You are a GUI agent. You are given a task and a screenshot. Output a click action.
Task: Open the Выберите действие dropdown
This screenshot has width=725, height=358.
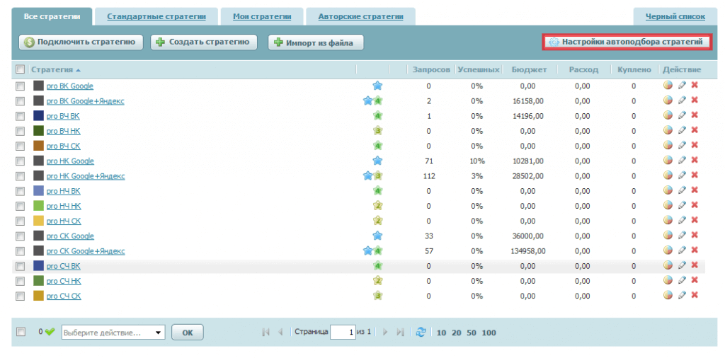click(x=113, y=332)
